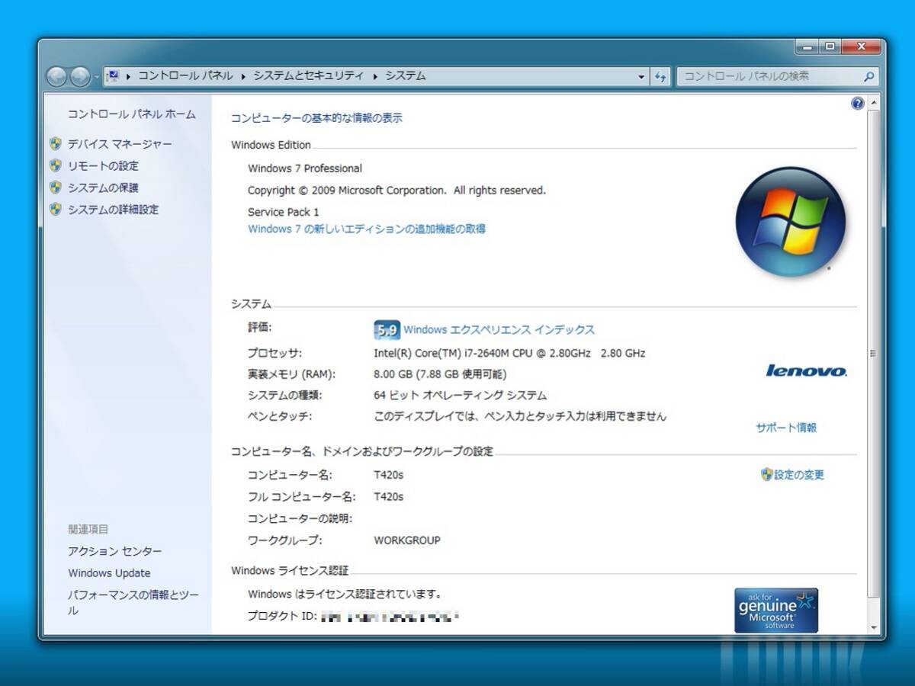Screen dimensions: 915x686
Task: Open recent pages dropdown next to forward button
Action: coord(96,77)
